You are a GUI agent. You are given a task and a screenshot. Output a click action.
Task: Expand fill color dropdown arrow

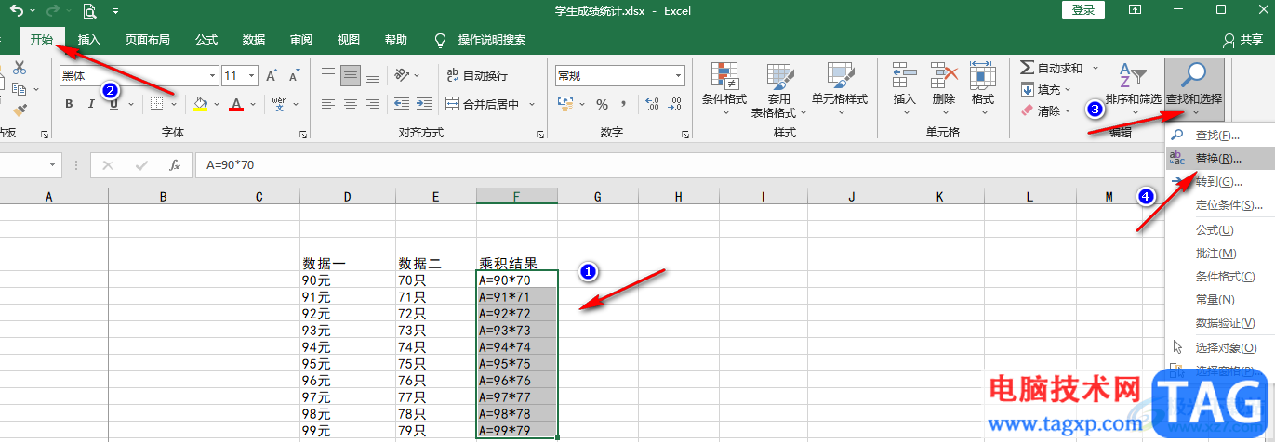[215, 104]
